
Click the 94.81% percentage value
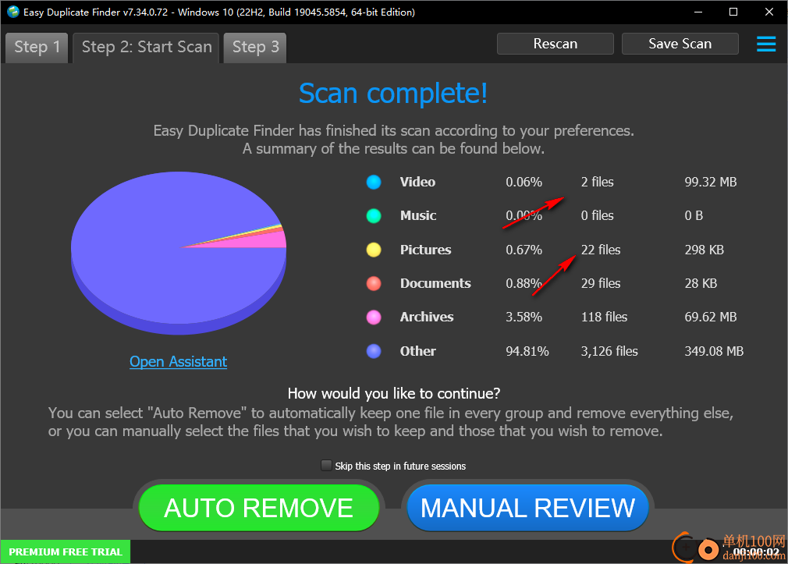coord(527,351)
